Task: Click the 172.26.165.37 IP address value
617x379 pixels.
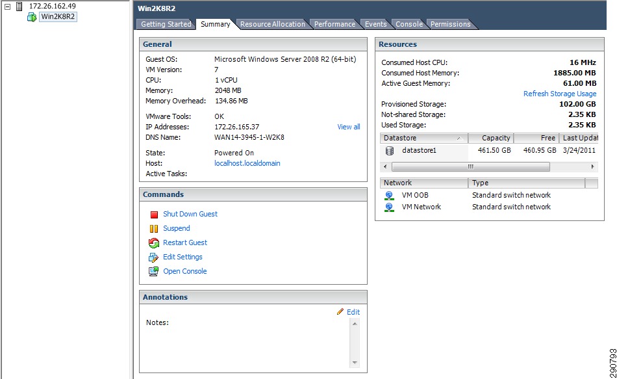Action: [x=236, y=127]
